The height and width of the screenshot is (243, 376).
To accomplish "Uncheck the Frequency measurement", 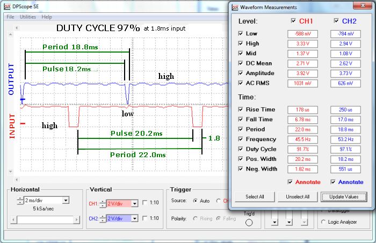I will pos(241,139).
